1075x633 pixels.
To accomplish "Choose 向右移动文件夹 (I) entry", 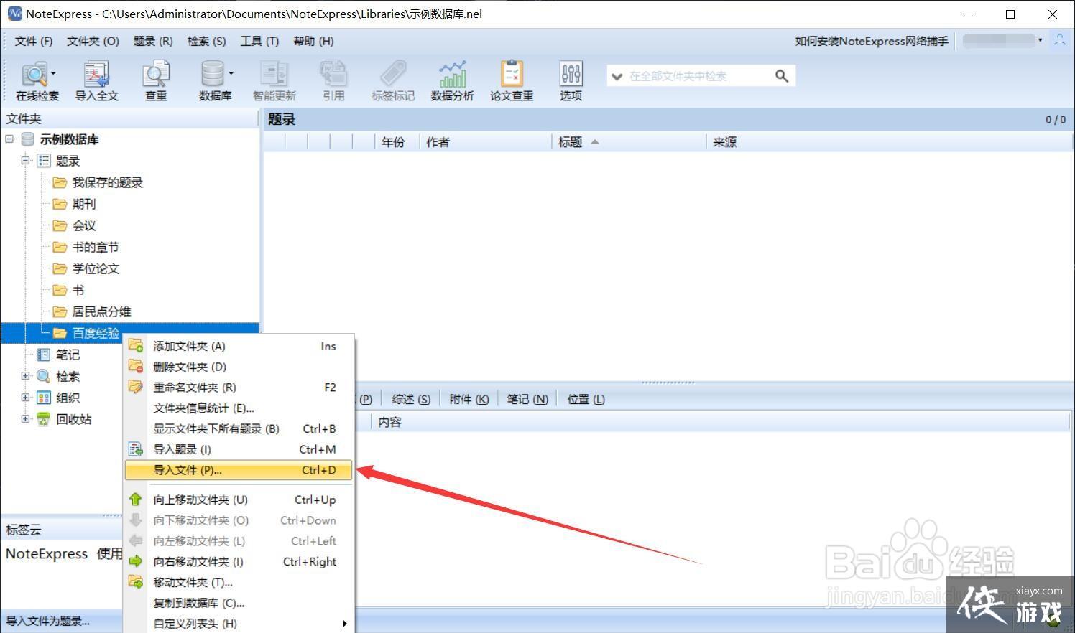I will pyautogui.click(x=239, y=562).
